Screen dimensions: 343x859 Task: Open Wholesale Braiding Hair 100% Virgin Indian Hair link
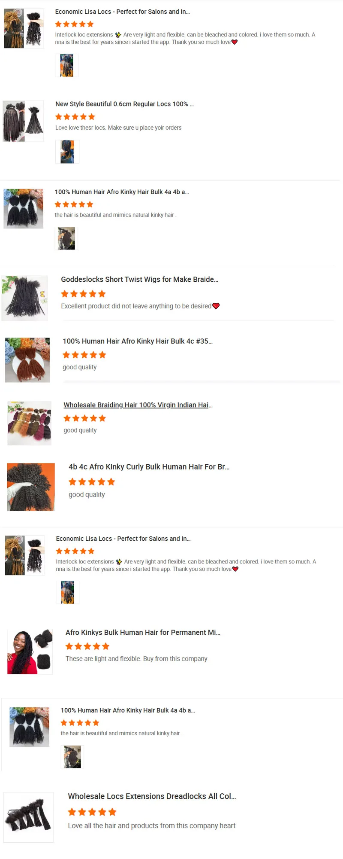pos(138,405)
